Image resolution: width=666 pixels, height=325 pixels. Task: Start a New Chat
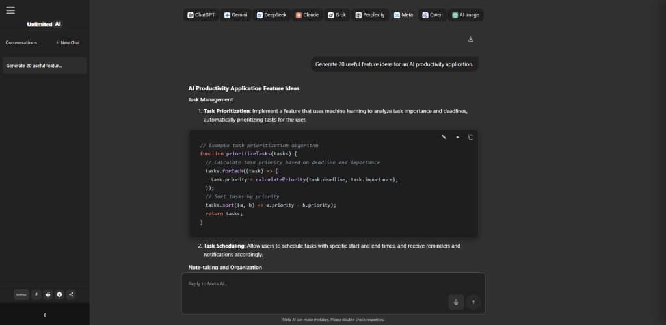click(x=68, y=42)
